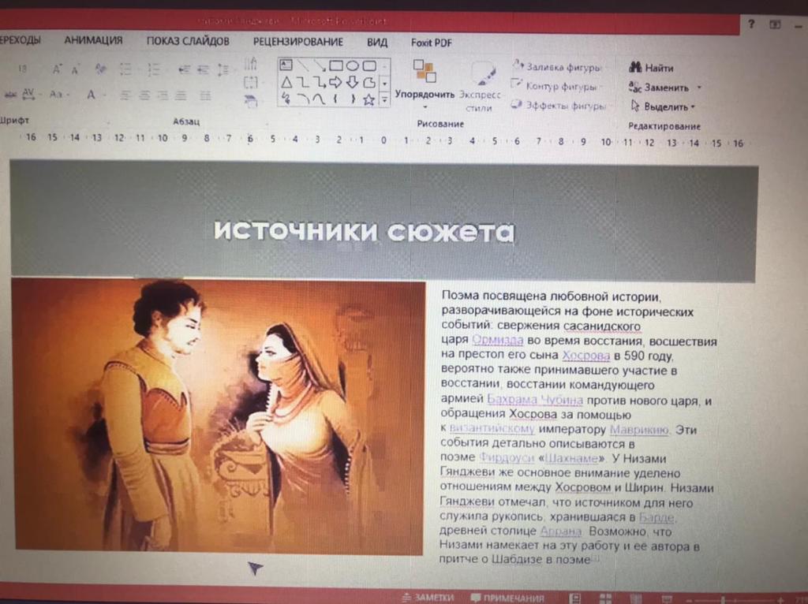Select the right brace shape
Screen dimensions: 808x604
[x=353, y=99]
